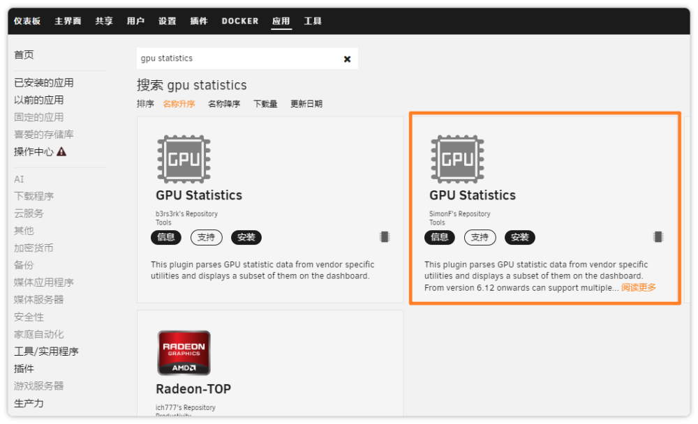Click b3rs3rk's Repository text
Viewport: 698px width, 424px height.
(x=186, y=213)
